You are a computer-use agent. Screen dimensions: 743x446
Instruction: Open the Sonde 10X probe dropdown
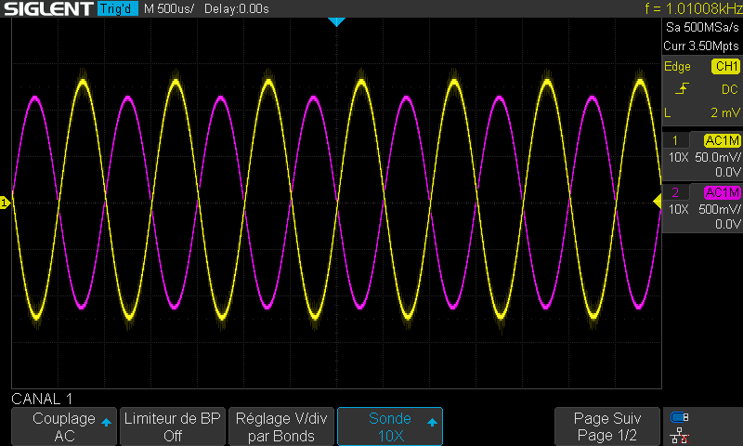point(389,426)
